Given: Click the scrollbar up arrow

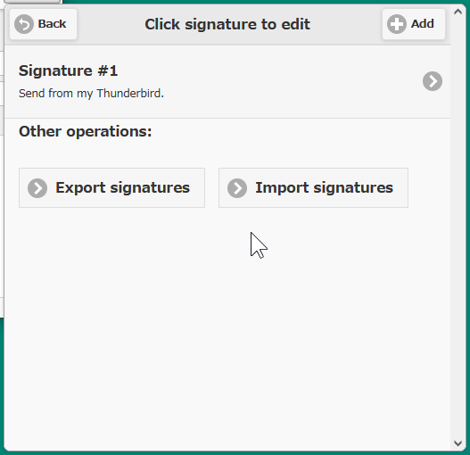Looking at the screenshot, I should click(458, 12).
